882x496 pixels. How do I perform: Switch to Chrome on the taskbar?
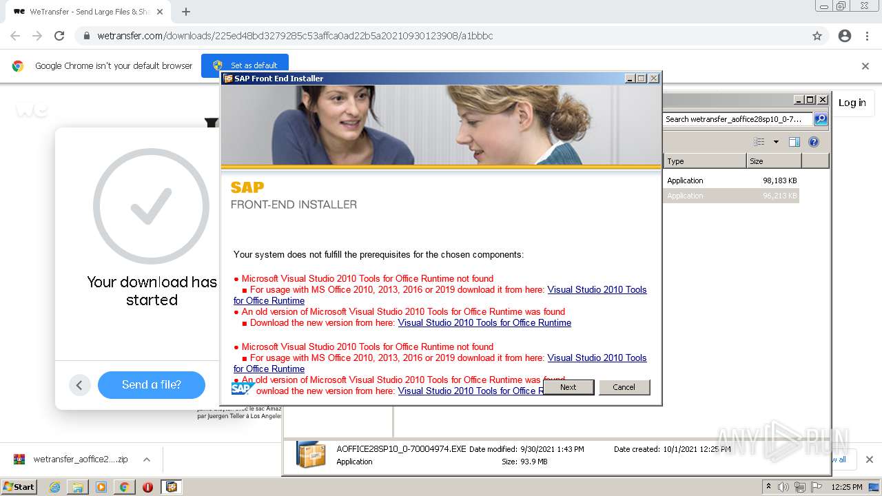124,487
